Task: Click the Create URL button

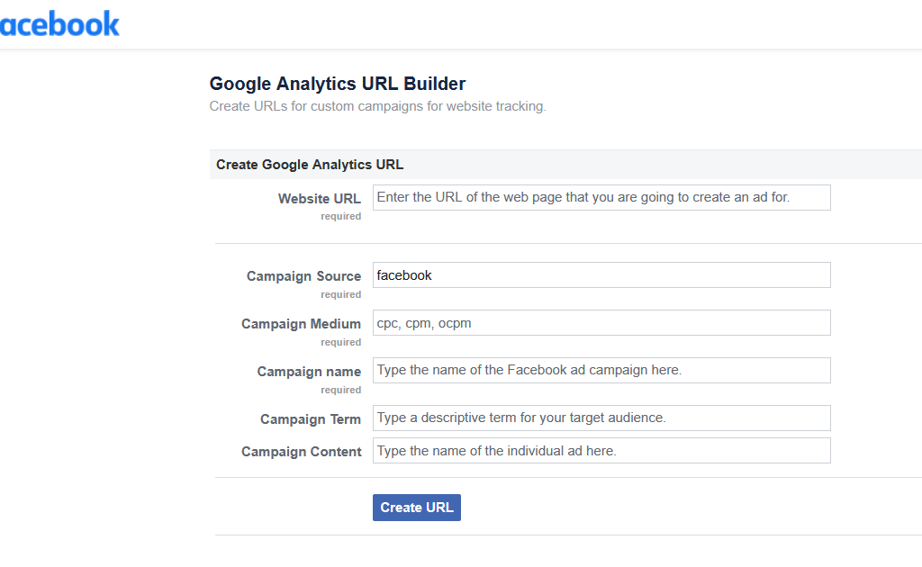Action: click(416, 507)
